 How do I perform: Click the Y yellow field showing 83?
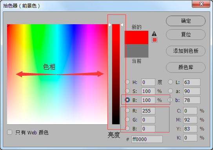190,129
